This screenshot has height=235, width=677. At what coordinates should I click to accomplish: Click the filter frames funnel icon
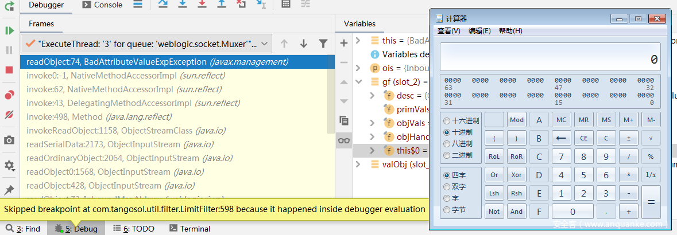coord(323,44)
